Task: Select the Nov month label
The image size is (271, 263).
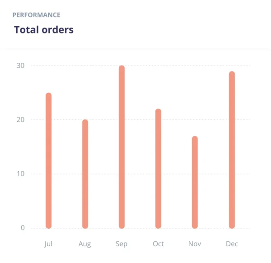Action: tap(195, 244)
